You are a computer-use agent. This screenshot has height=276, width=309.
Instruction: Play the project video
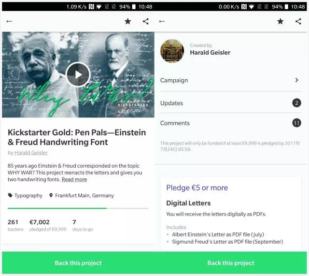(78, 74)
